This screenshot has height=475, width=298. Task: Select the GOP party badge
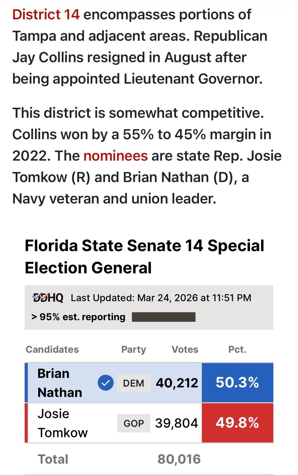pyautogui.click(x=134, y=423)
